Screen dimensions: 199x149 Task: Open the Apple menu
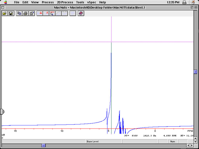(5, 2)
